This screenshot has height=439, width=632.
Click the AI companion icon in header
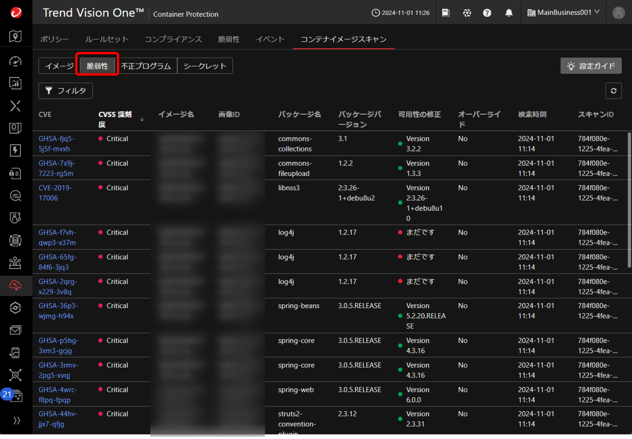467,13
